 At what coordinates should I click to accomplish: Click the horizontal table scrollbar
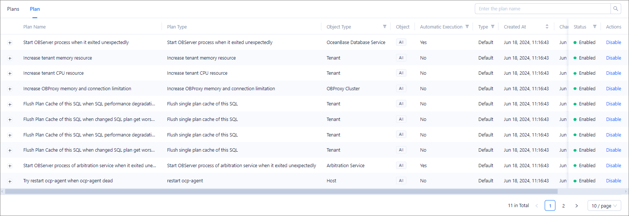pyautogui.click(x=281, y=192)
